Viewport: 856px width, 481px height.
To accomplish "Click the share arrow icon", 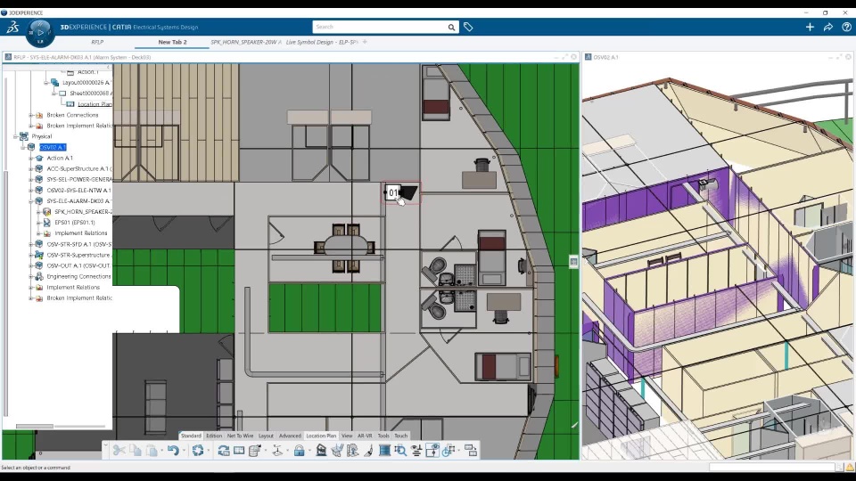I will point(828,27).
